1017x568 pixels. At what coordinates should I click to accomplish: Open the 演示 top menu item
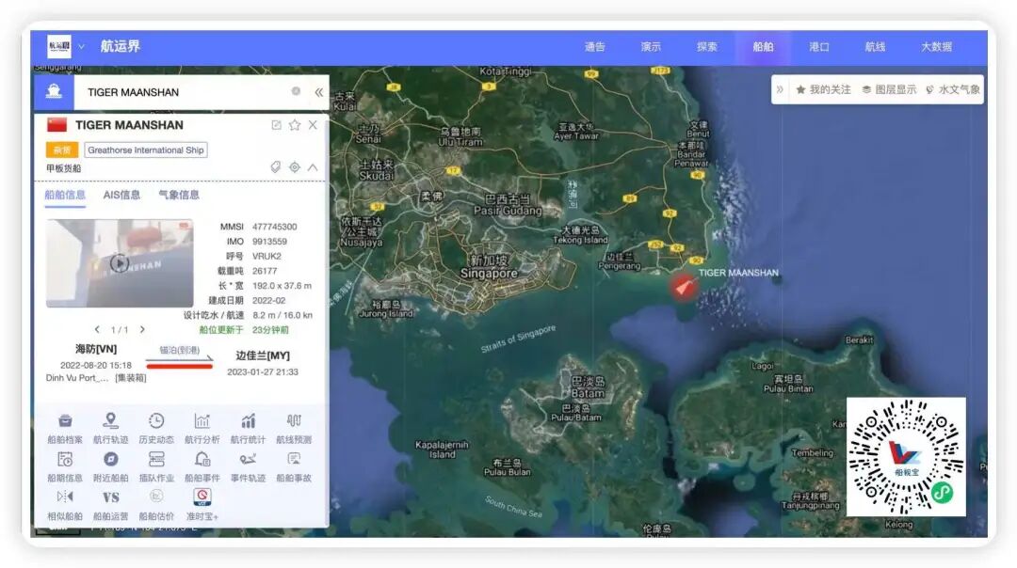coord(651,47)
